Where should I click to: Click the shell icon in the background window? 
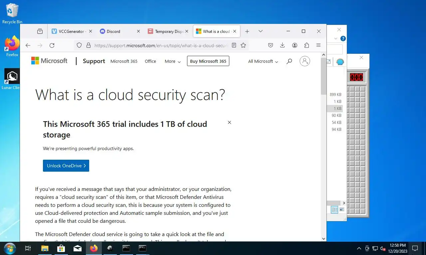[x=340, y=62]
